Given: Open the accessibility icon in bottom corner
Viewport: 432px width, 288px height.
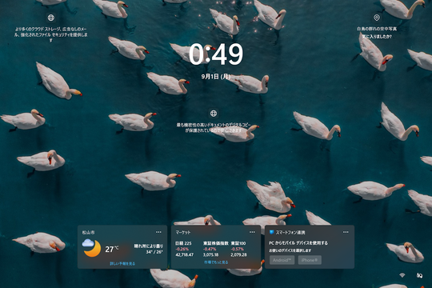Looking at the screenshot, I should [419, 275].
